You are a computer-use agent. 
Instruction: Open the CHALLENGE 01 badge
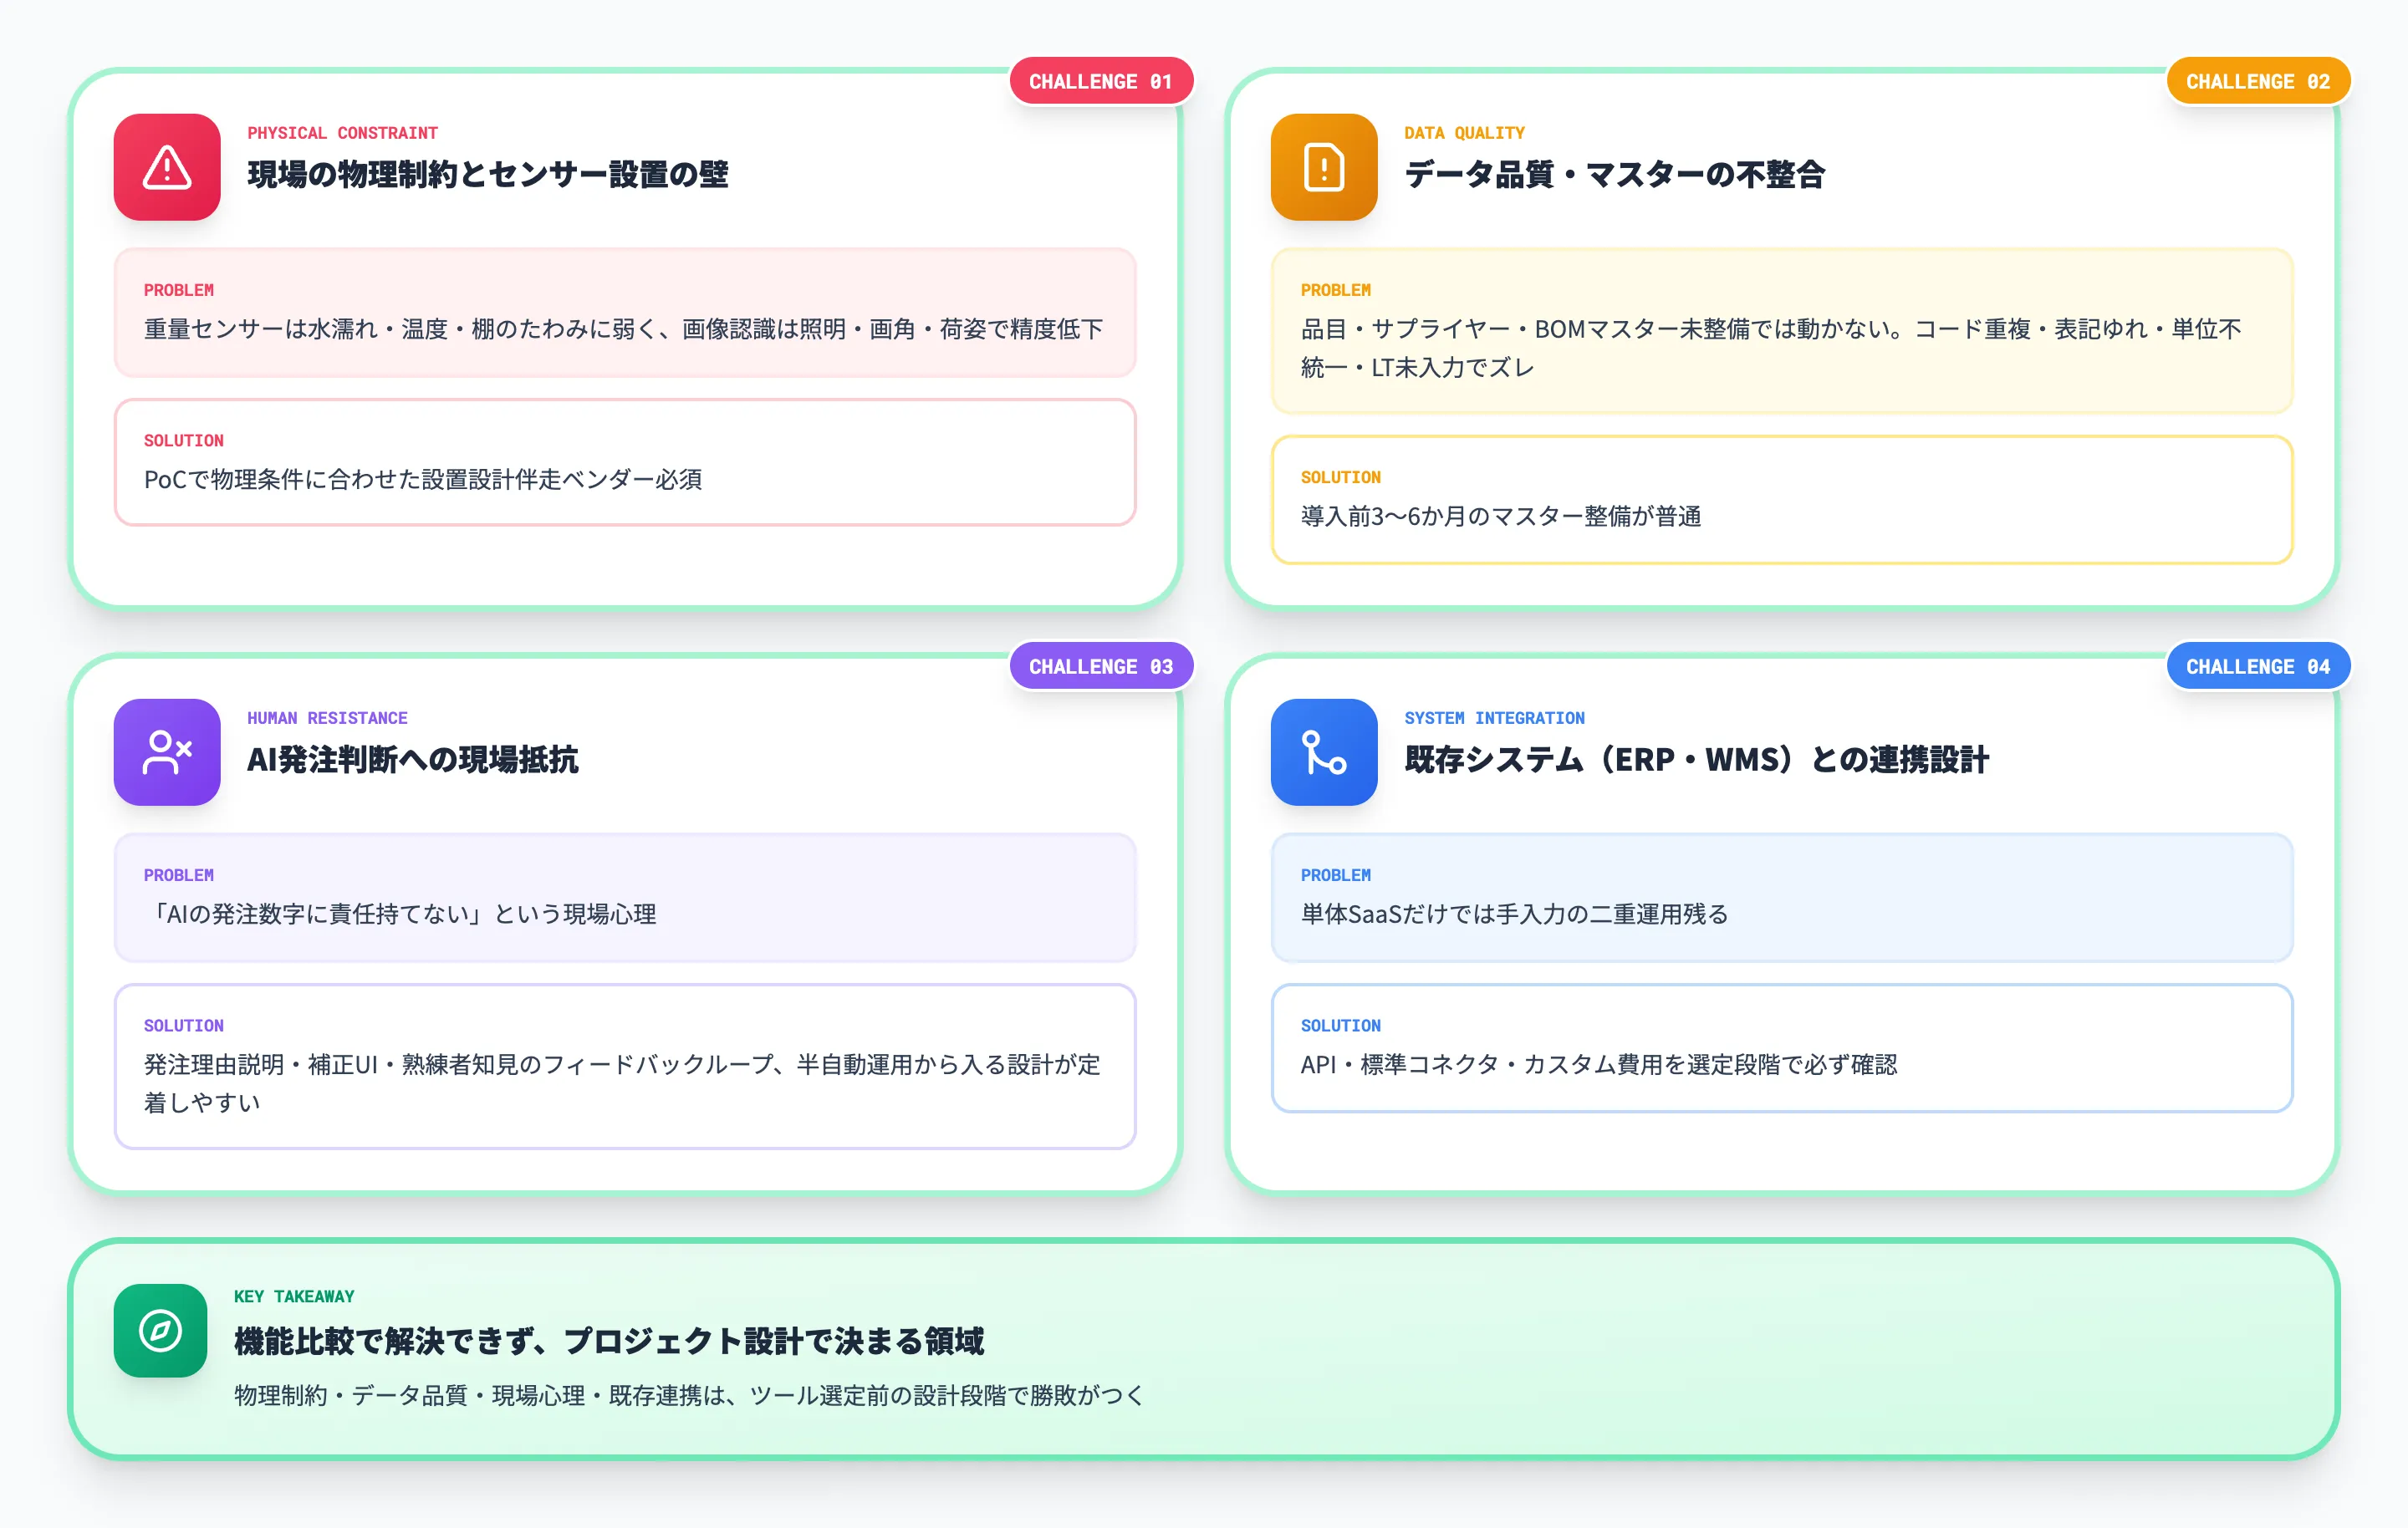pyautogui.click(x=1101, y=81)
